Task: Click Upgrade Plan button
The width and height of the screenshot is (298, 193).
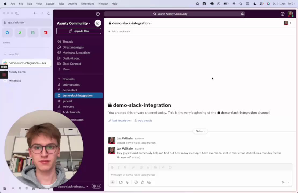Action: click(x=79, y=31)
